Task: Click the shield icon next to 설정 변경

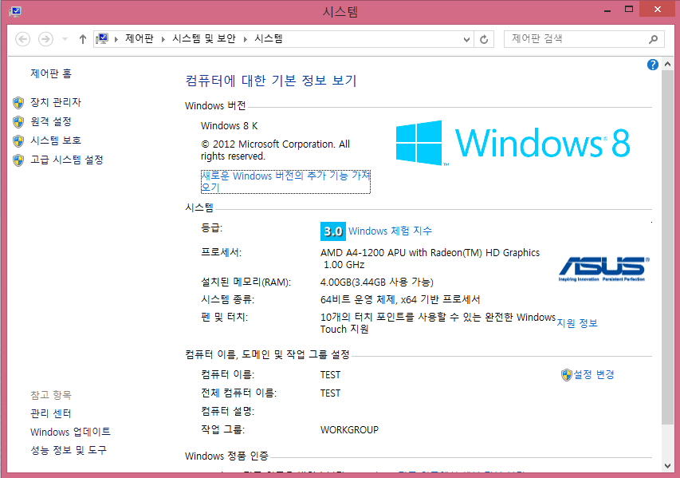Action: (566, 375)
